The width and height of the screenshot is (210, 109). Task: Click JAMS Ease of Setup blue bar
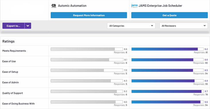pos(167,70)
